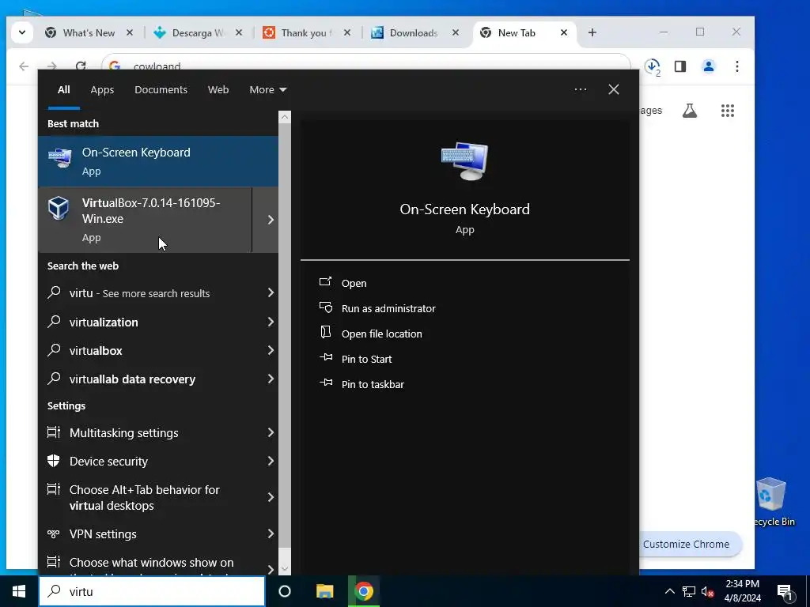Switch to the Web search tab
This screenshot has height=607, width=810.
(218, 90)
